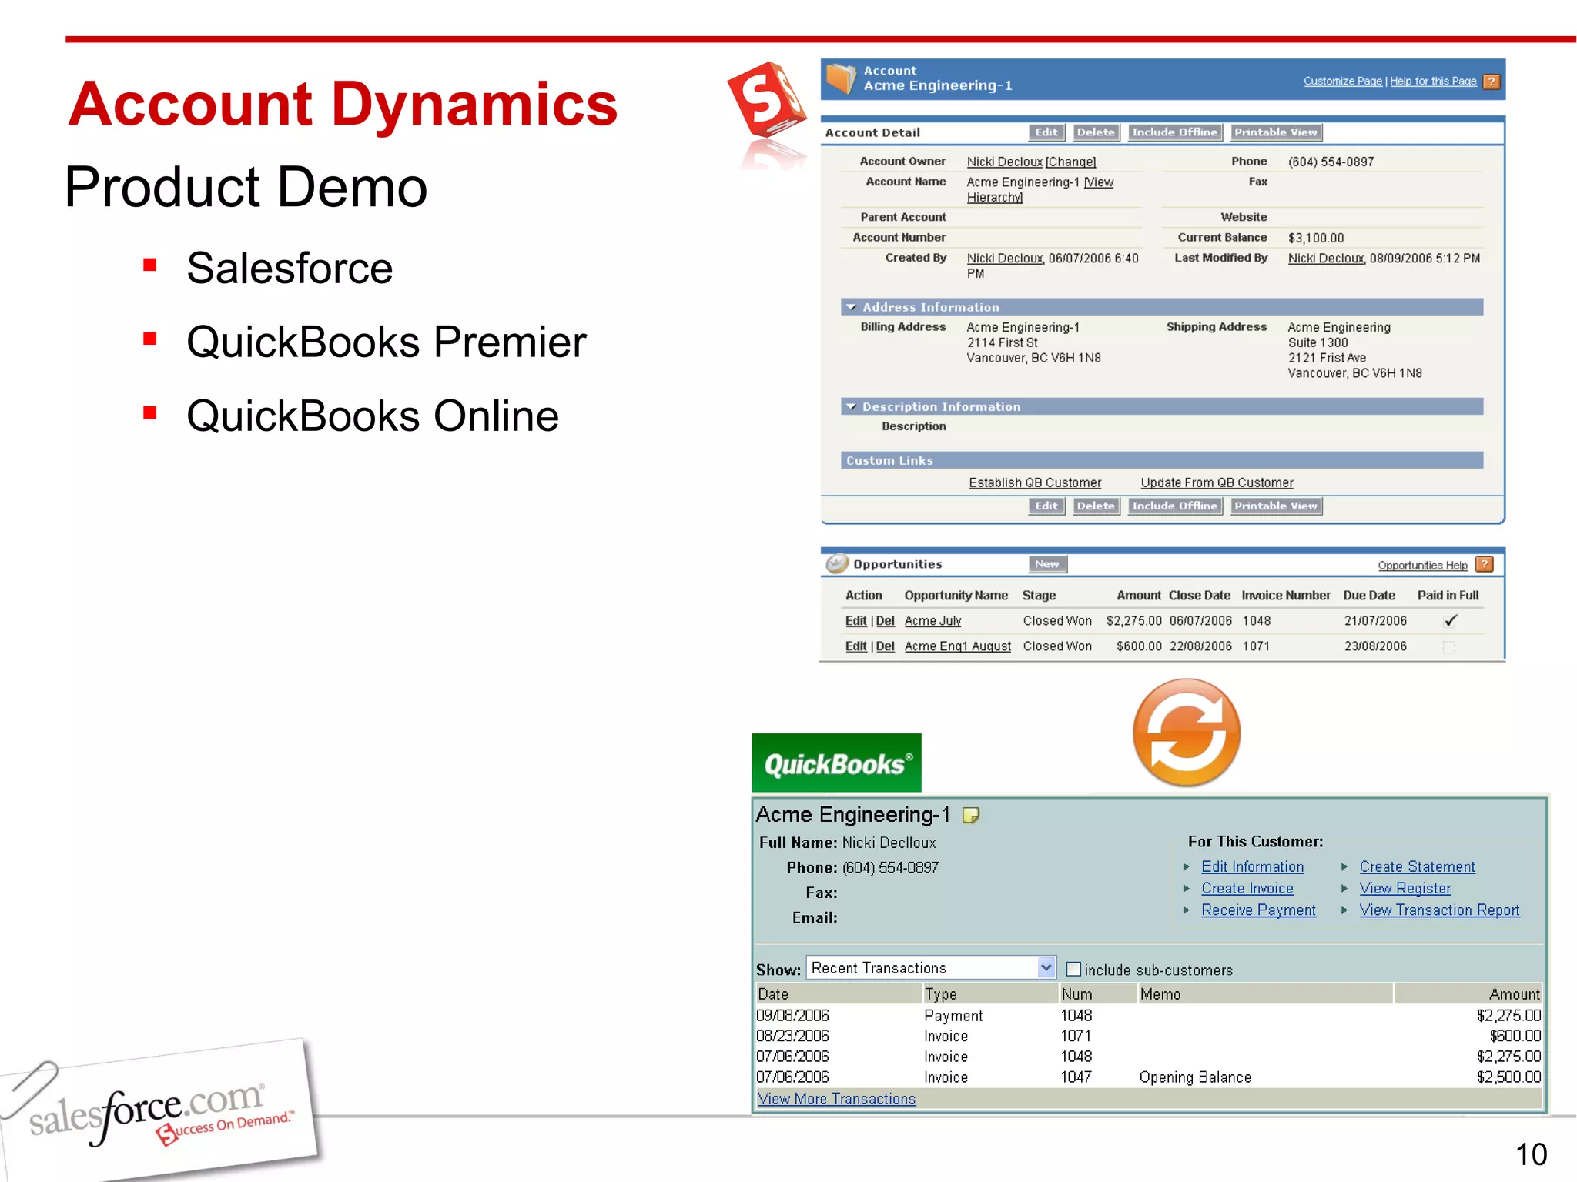Viewport: 1577px width, 1182px height.
Task: Click the Memo column header
Action: [1265, 994]
